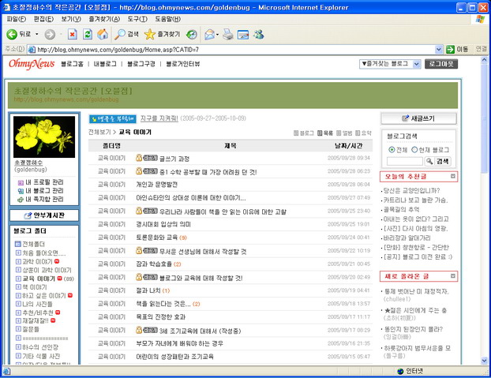Click the OhmyNews logo
The height and width of the screenshot is (378, 491).
pyautogui.click(x=32, y=63)
